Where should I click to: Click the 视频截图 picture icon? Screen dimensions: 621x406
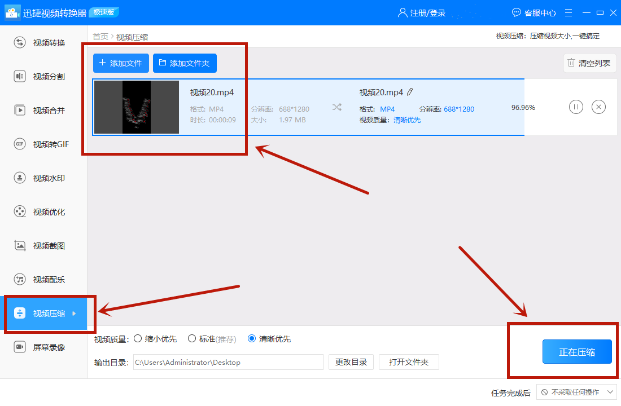pyautogui.click(x=20, y=245)
